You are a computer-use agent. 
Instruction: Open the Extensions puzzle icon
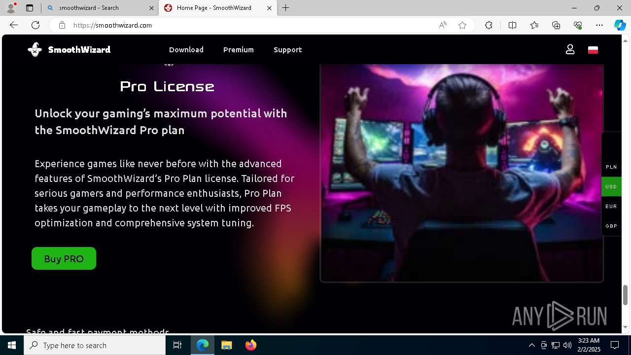pyautogui.click(x=489, y=25)
